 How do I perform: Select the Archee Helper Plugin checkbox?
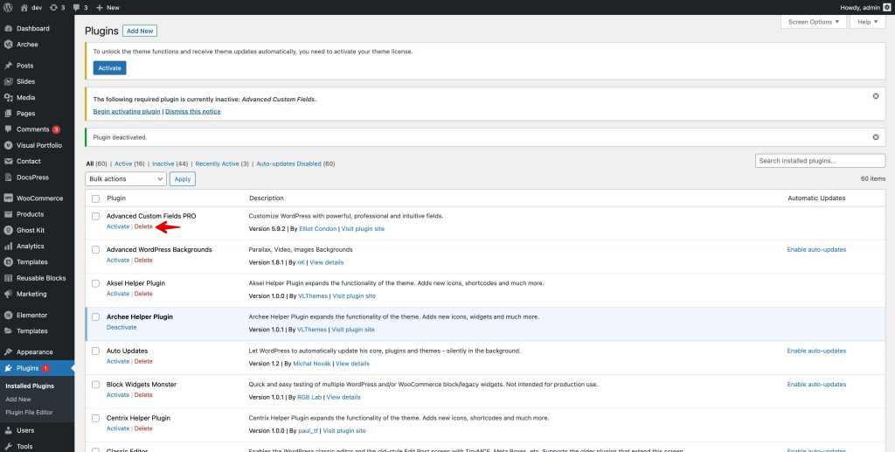(95, 317)
